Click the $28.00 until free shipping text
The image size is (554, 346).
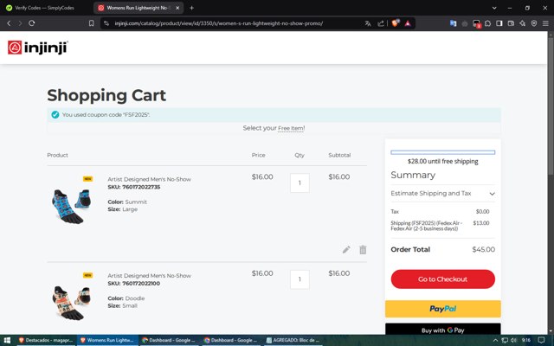pos(442,162)
